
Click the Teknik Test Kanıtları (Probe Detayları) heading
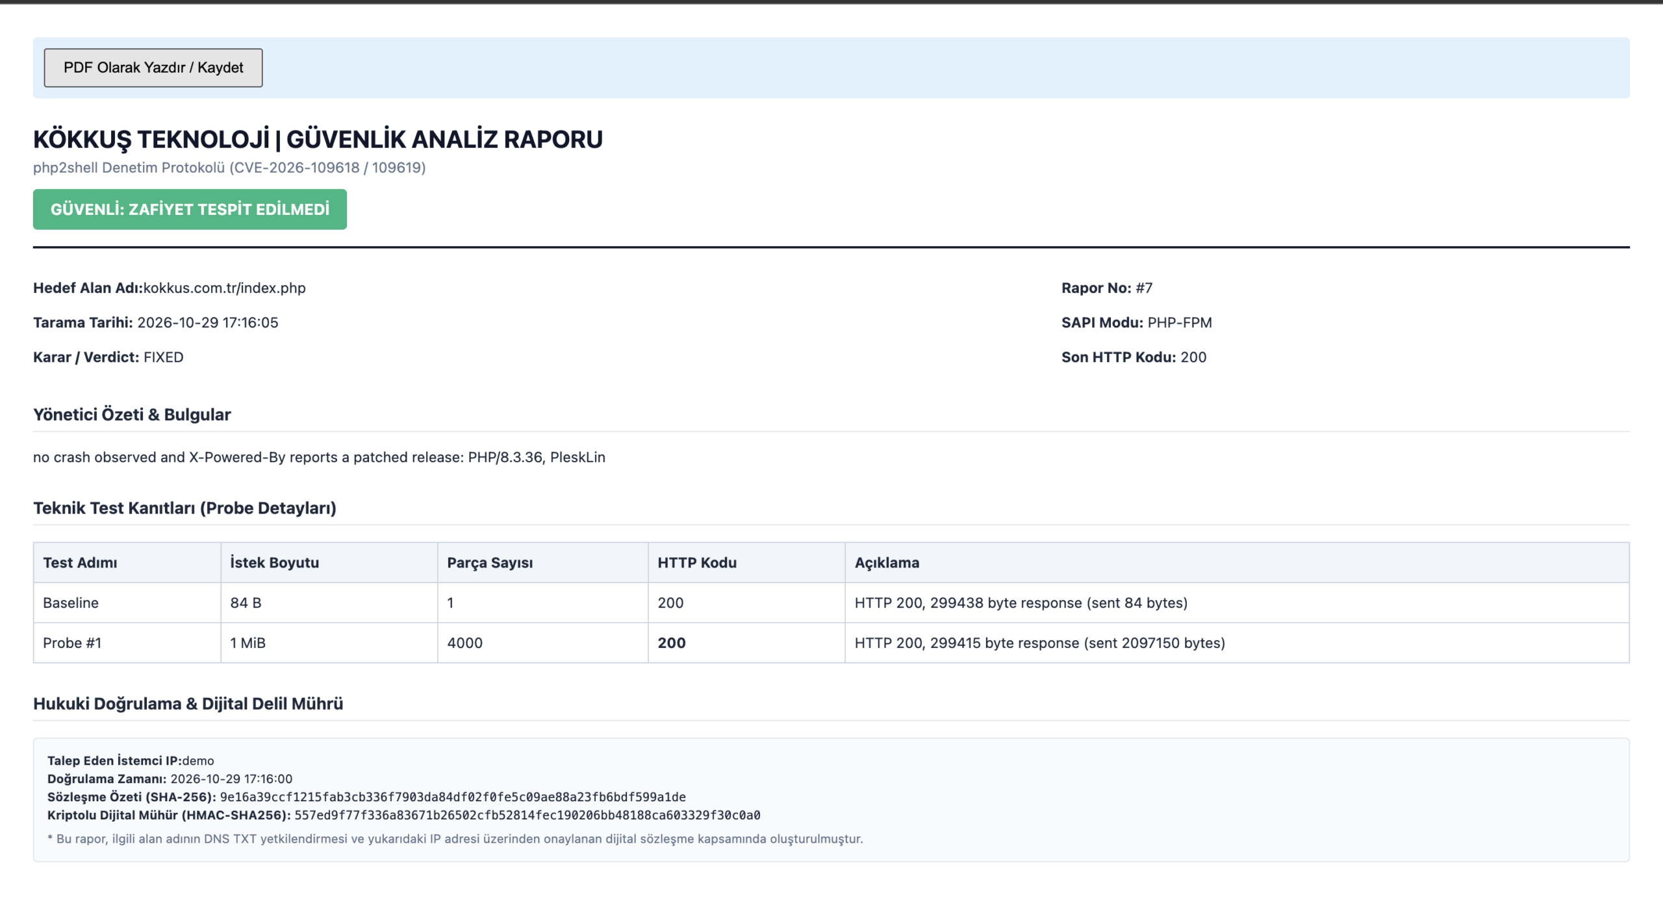184,508
